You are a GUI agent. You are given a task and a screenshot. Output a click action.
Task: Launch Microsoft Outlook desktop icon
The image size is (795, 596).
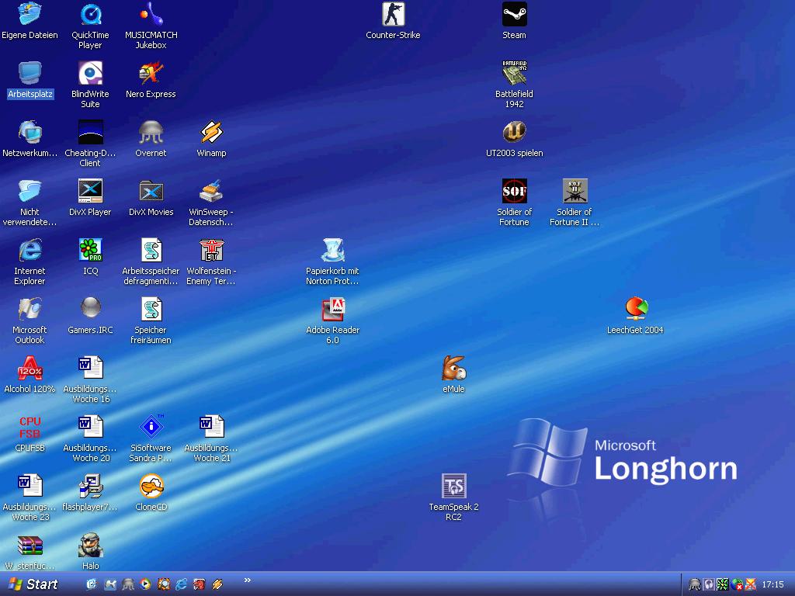click(x=30, y=309)
